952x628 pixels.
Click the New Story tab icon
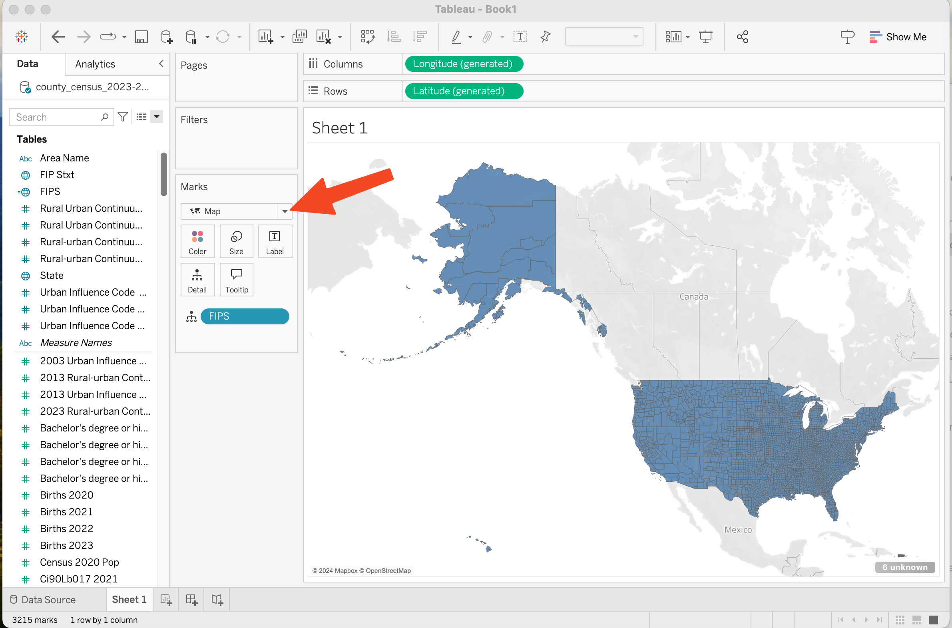click(217, 600)
